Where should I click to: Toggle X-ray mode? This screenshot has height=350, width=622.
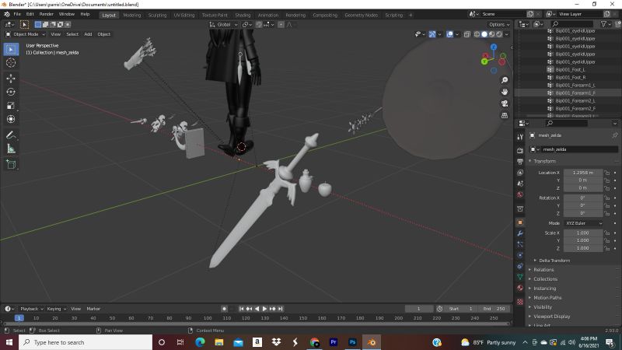click(467, 34)
